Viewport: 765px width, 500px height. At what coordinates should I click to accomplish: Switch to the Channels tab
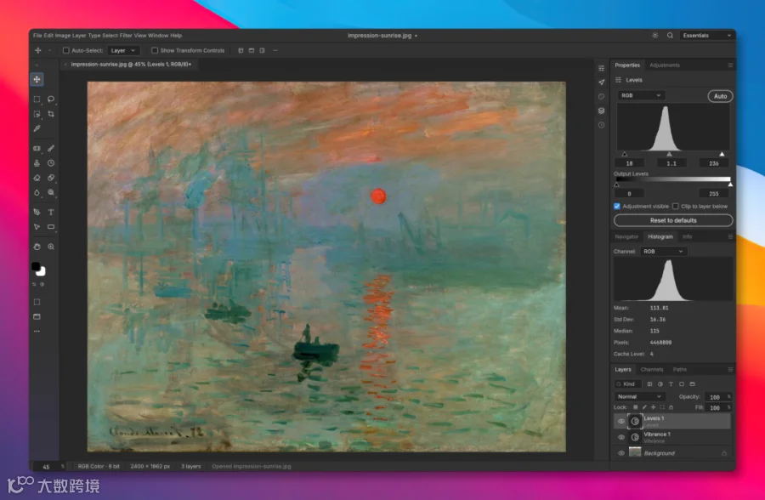[652, 370]
